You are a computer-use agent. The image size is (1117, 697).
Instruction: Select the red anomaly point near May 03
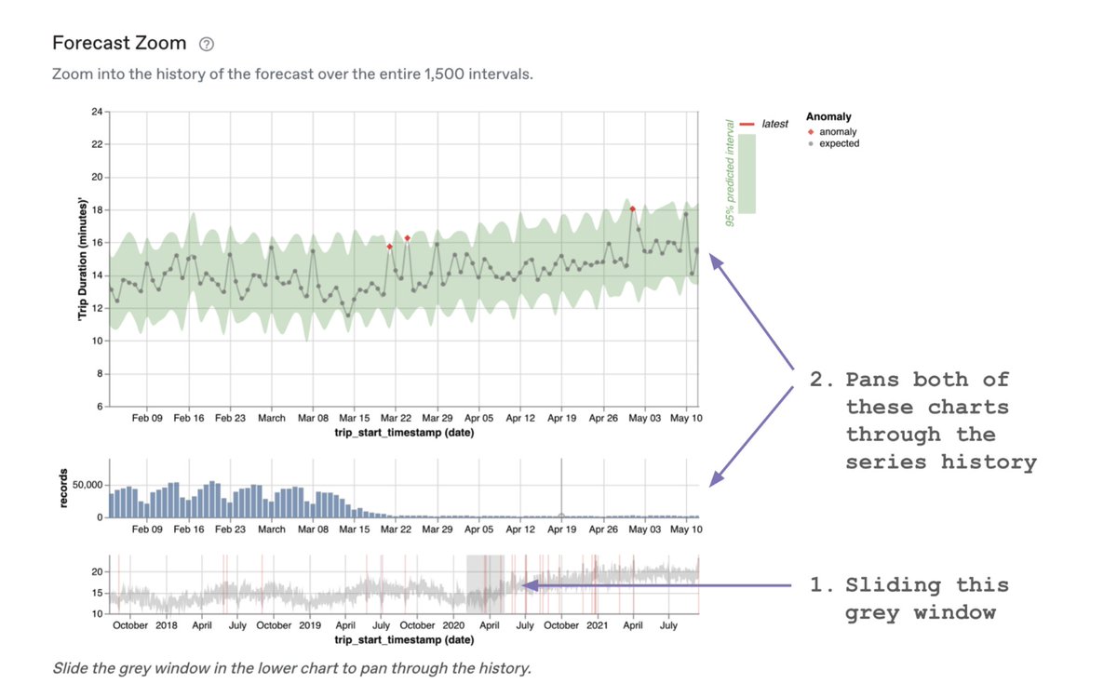point(632,209)
